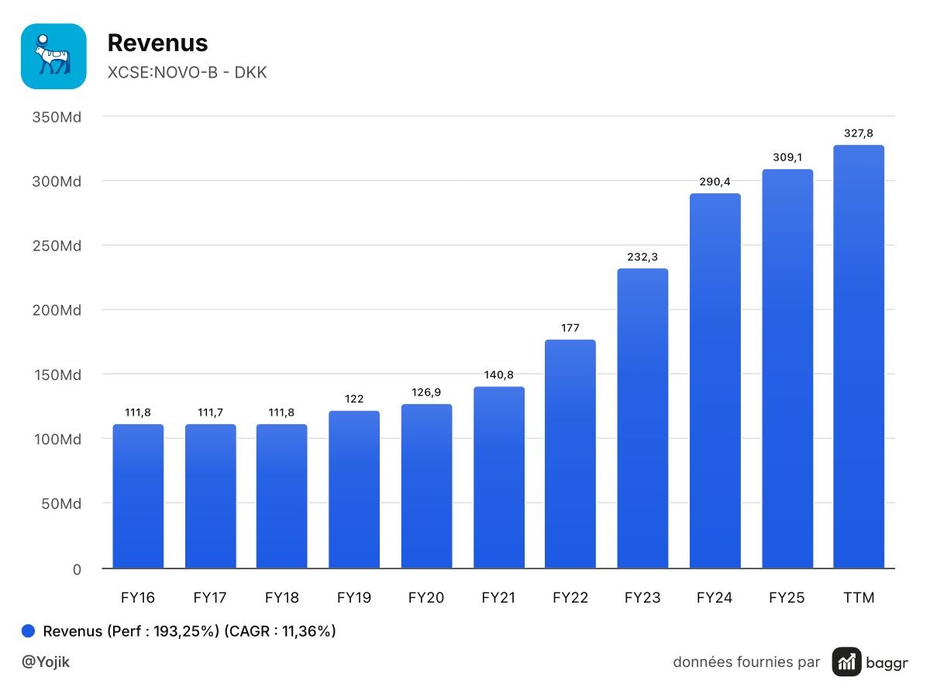Screen dimensions: 930x698
Task: Click the baggr brand name text
Action: pos(888,662)
